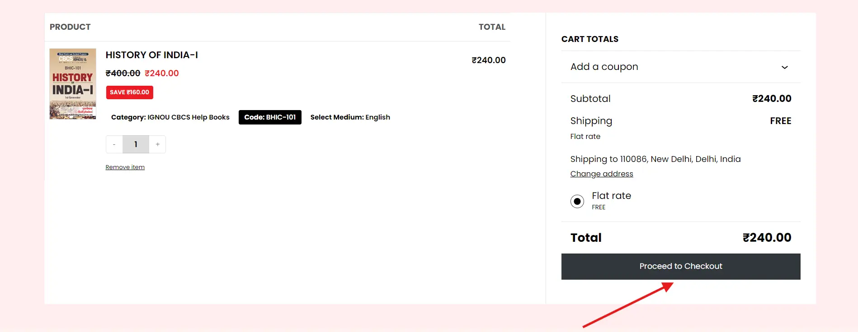The width and height of the screenshot is (858, 332).
Task: Click the Total ₹240.00 amount
Action: click(767, 238)
